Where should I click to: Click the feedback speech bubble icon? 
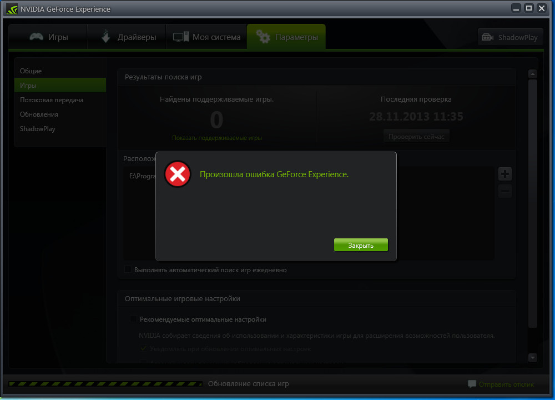[x=472, y=384]
